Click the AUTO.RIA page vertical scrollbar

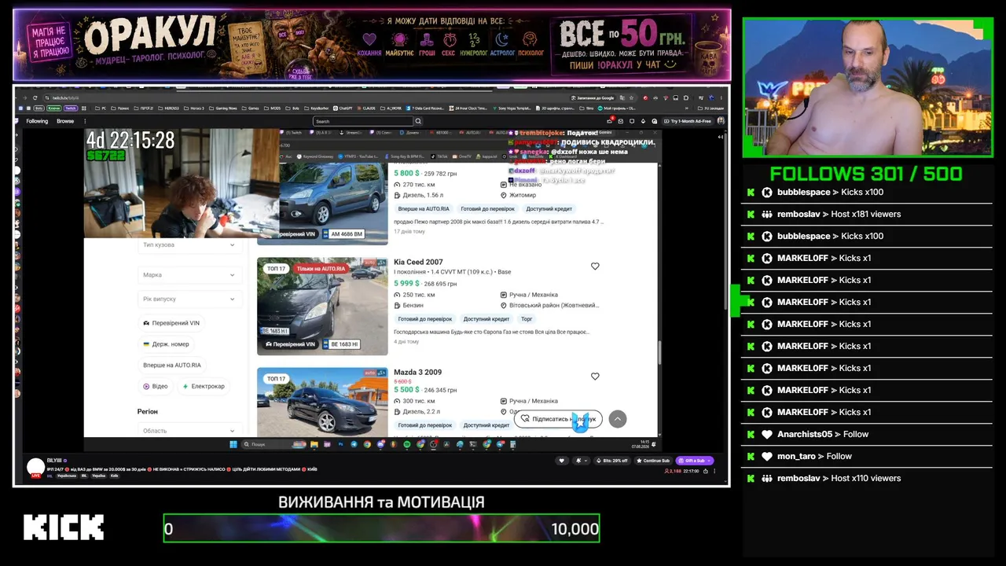(659, 354)
